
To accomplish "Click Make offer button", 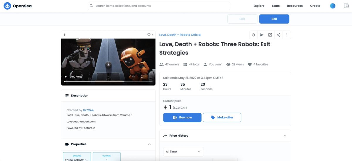I will pyautogui.click(x=222, y=117).
